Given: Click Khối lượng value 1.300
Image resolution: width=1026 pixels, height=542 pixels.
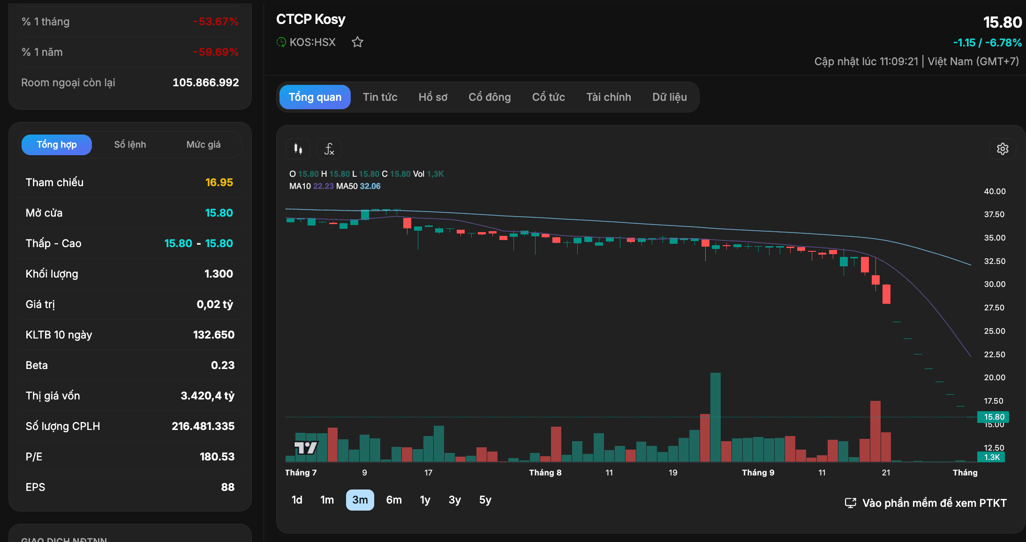Looking at the screenshot, I should click(x=219, y=274).
